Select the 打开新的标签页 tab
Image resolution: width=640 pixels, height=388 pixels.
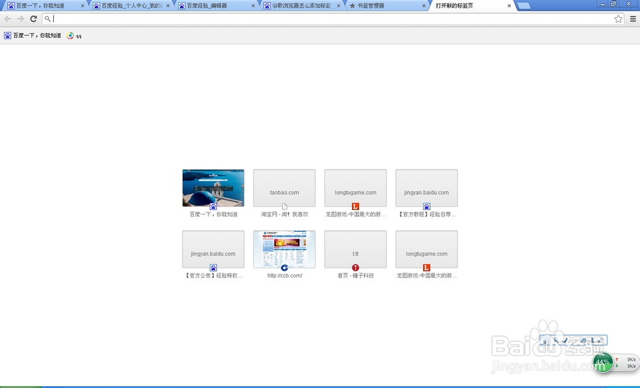coord(472,6)
